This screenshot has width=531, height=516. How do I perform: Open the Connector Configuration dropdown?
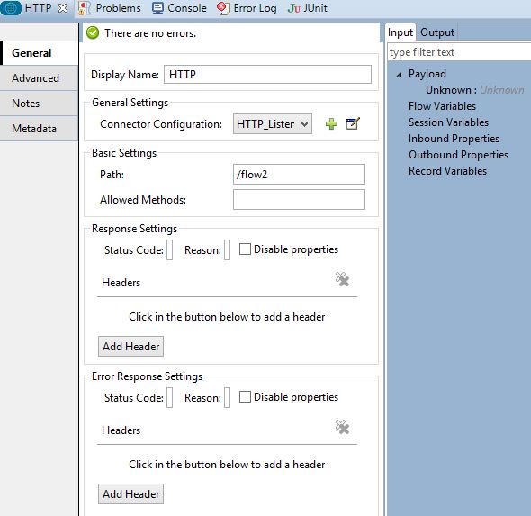(273, 124)
